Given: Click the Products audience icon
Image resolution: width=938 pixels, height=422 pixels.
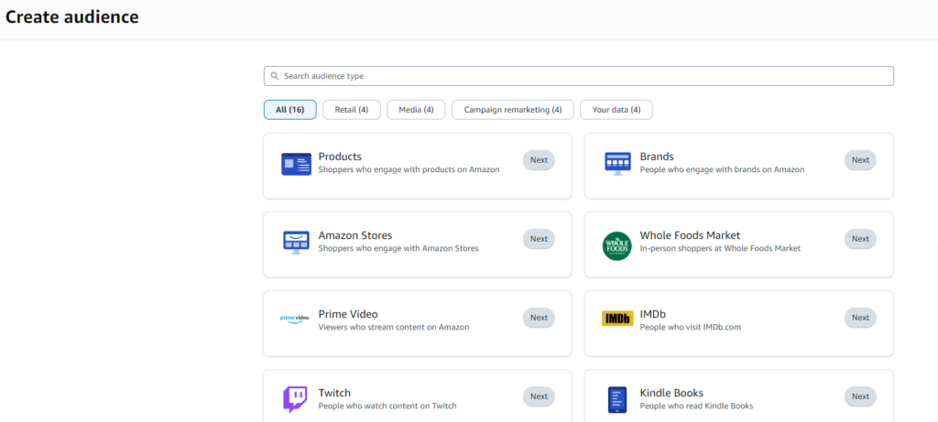Looking at the screenshot, I should 296,164.
